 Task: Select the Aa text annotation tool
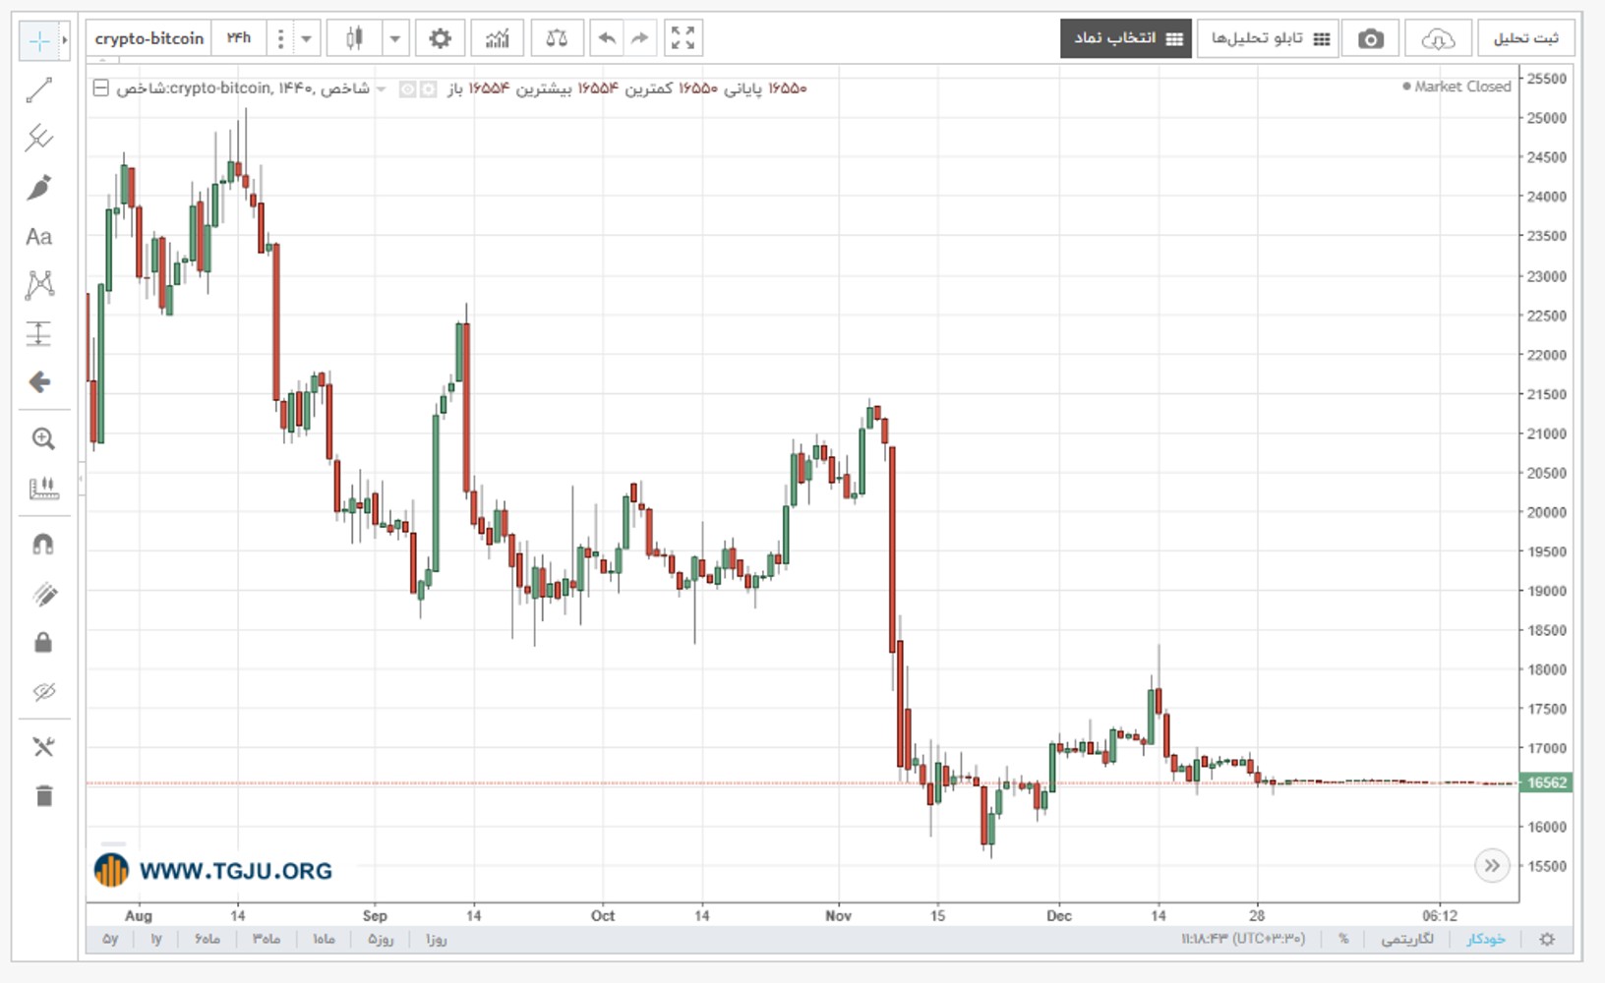(39, 236)
